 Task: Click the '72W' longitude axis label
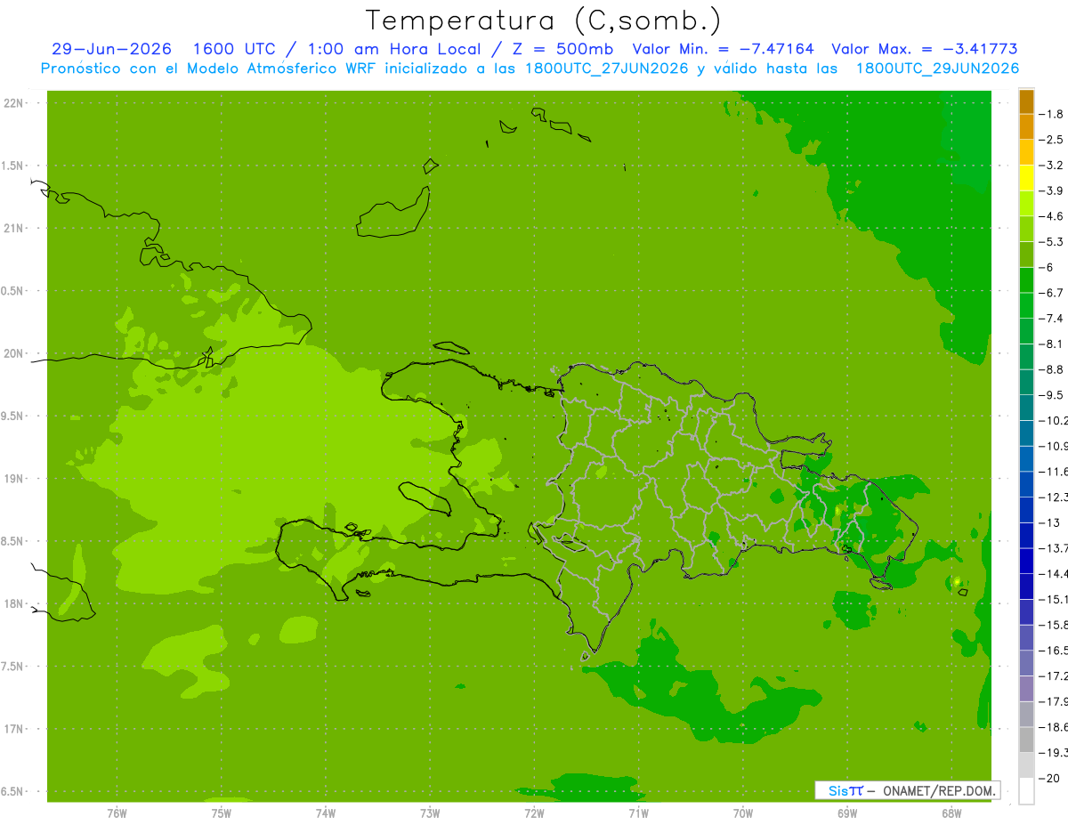[534, 813]
